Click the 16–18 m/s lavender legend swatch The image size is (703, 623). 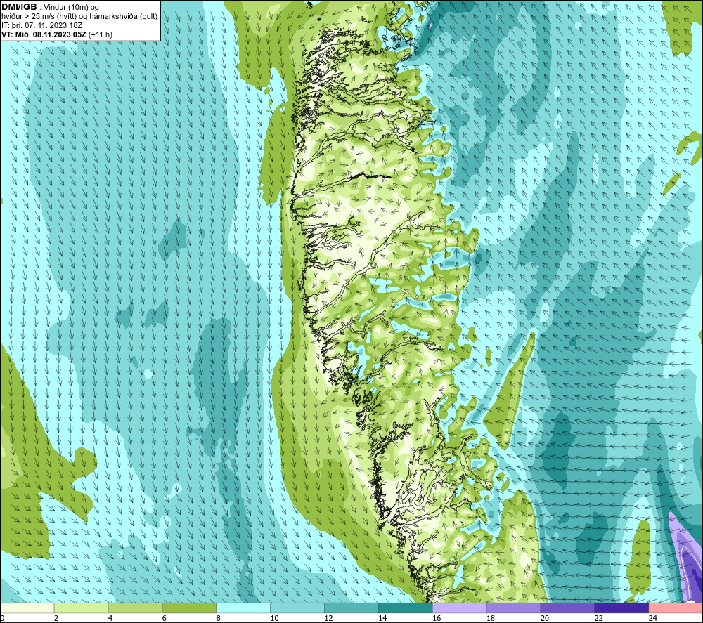click(460, 608)
